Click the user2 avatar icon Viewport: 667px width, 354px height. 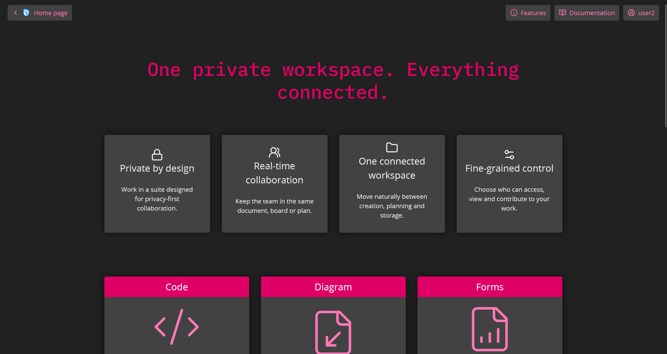point(631,13)
